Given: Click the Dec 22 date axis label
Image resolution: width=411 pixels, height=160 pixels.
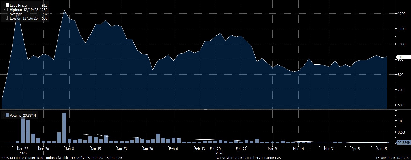Looking at the screenshot, I should (23, 149).
